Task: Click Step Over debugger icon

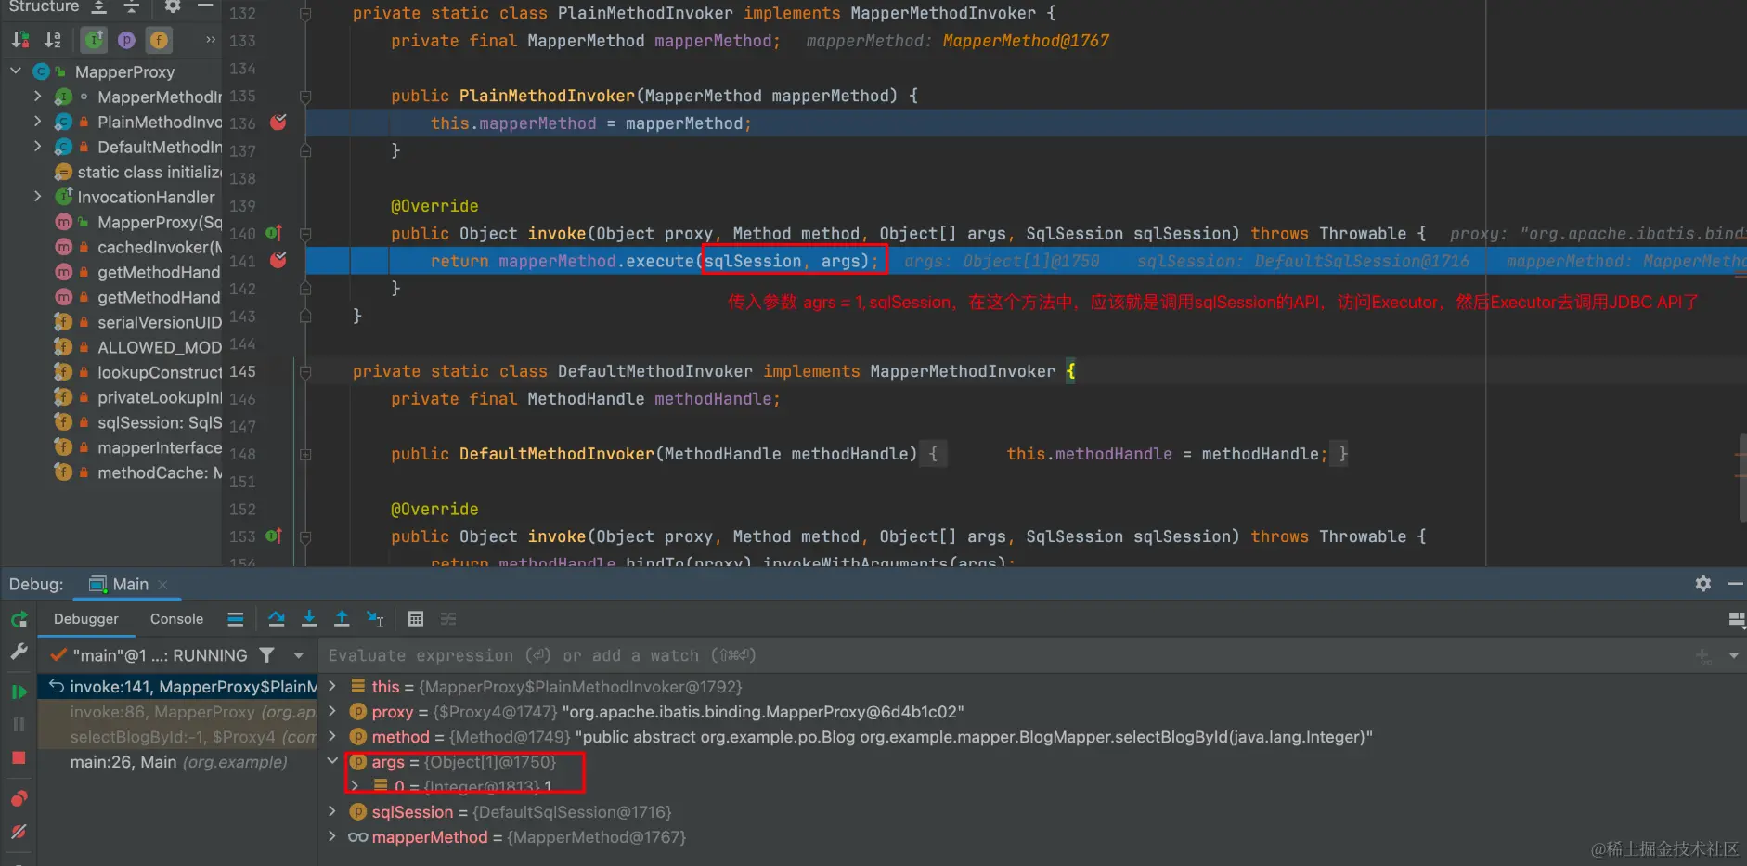Action: pyautogui.click(x=277, y=619)
